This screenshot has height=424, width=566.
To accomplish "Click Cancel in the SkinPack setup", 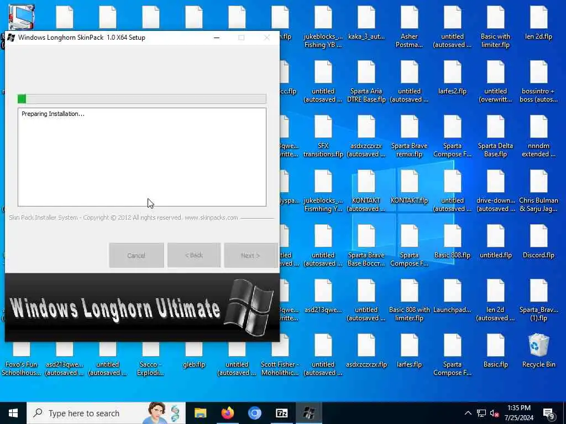I will (x=137, y=255).
